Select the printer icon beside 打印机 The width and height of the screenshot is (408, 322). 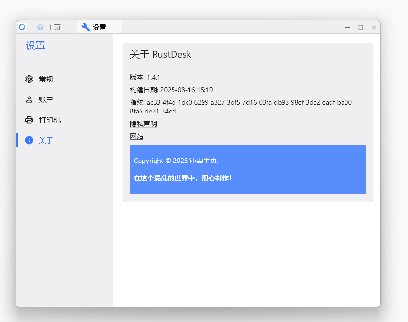click(29, 120)
